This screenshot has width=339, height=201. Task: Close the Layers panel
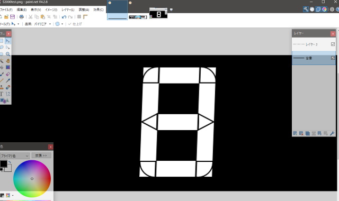[333, 34]
